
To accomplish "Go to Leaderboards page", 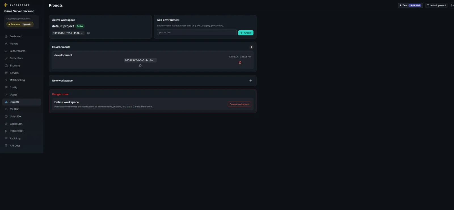I will pyautogui.click(x=22, y=51).
